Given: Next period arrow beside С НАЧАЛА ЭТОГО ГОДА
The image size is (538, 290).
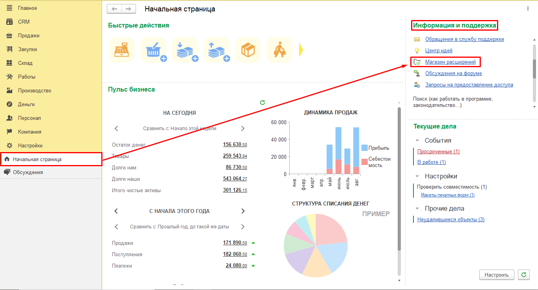Looking at the screenshot, I should [x=243, y=211].
